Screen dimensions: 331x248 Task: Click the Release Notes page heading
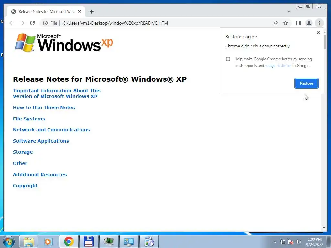100,79
